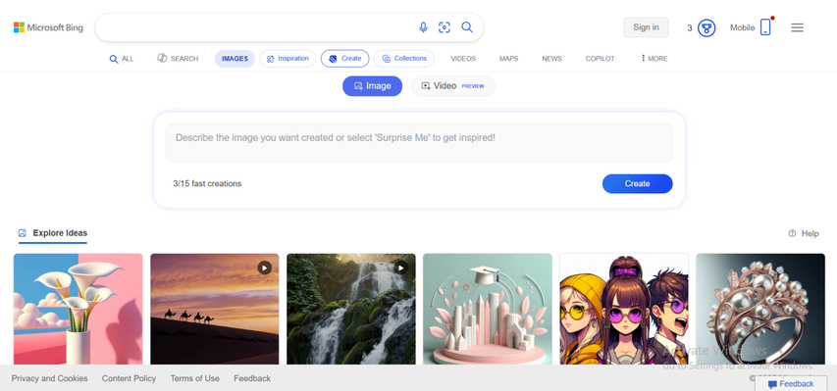Image resolution: width=837 pixels, height=391 pixels.
Task: Open the ALL search tab
Action: 122,59
